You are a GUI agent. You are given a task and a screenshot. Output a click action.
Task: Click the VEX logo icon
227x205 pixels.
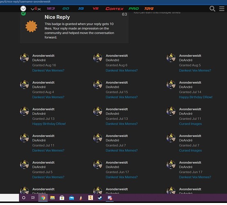click(36, 9)
